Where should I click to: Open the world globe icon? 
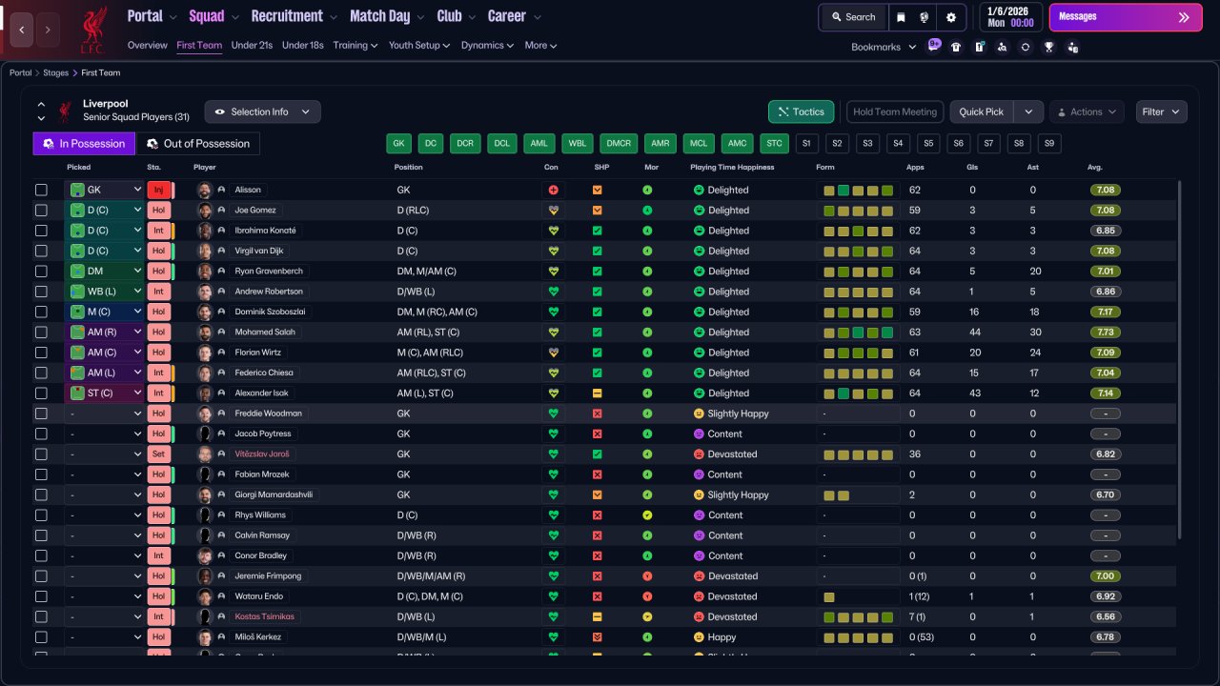coord(925,17)
